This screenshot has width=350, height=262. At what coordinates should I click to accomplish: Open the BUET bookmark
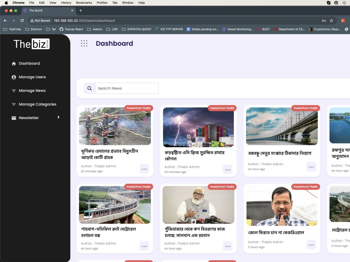(264, 29)
